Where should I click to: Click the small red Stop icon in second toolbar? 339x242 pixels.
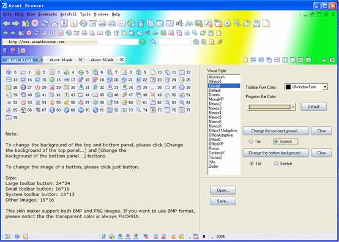[29, 33]
